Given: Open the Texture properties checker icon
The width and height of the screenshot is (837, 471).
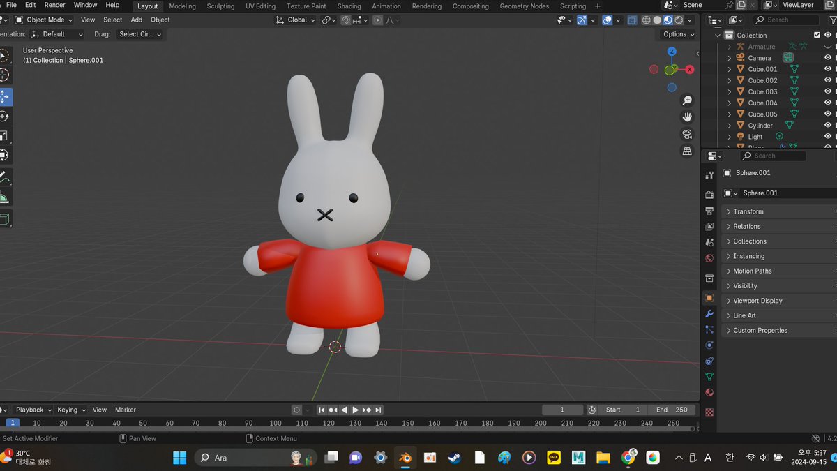Looking at the screenshot, I should coord(709,412).
